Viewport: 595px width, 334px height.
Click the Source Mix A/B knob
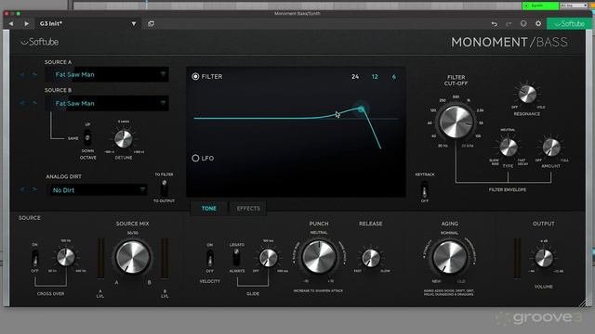tap(132, 257)
